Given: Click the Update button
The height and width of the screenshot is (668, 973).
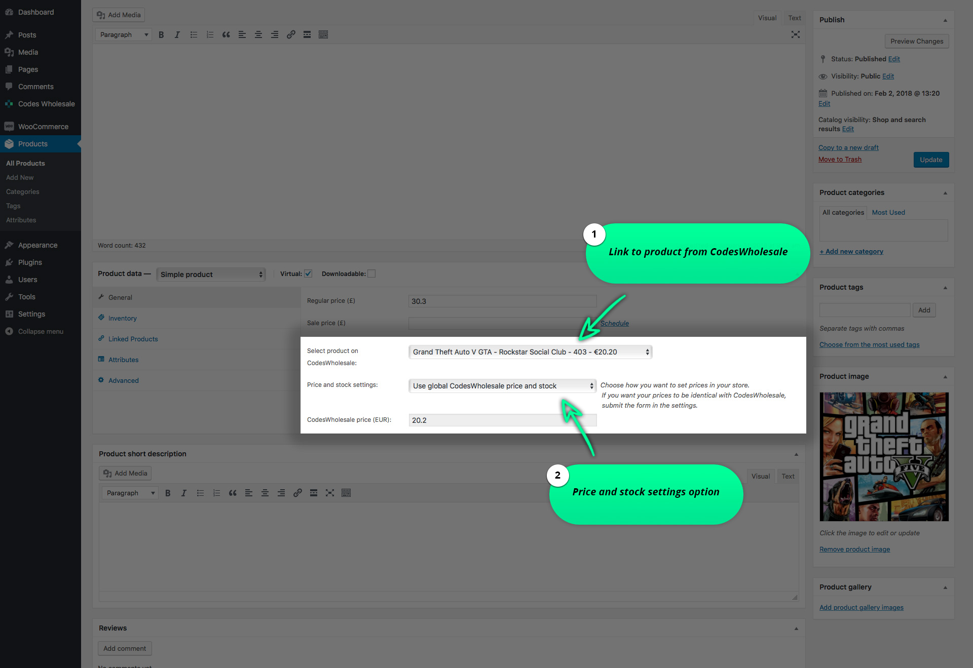Looking at the screenshot, I should coord(931,160).
